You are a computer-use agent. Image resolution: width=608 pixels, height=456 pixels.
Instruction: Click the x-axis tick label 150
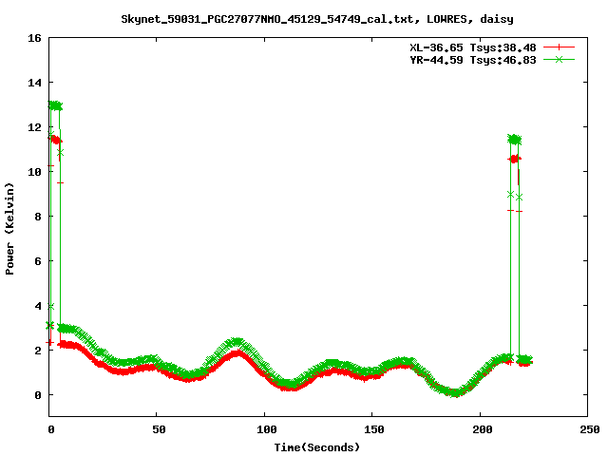(x=374, y=429)
